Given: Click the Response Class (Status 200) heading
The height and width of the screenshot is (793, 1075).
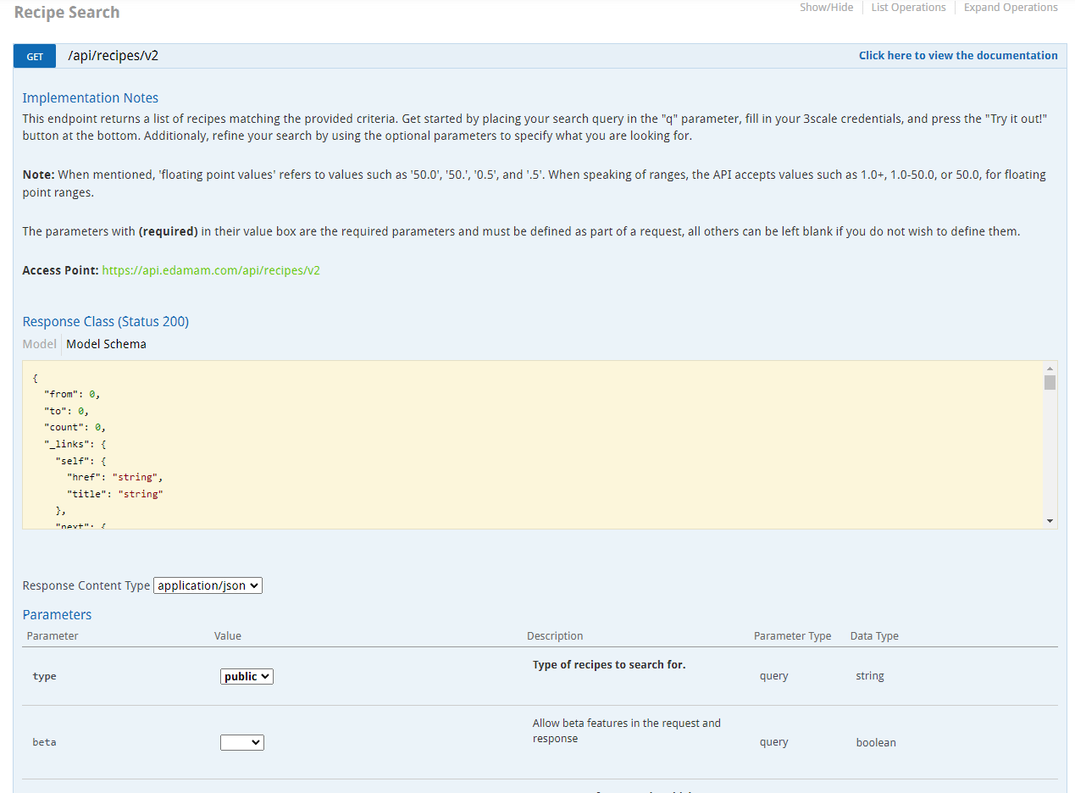Looking at the screenshot, I should [x=106, y=322].
